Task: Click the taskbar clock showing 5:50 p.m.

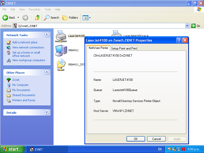Action: coord(194,149)
